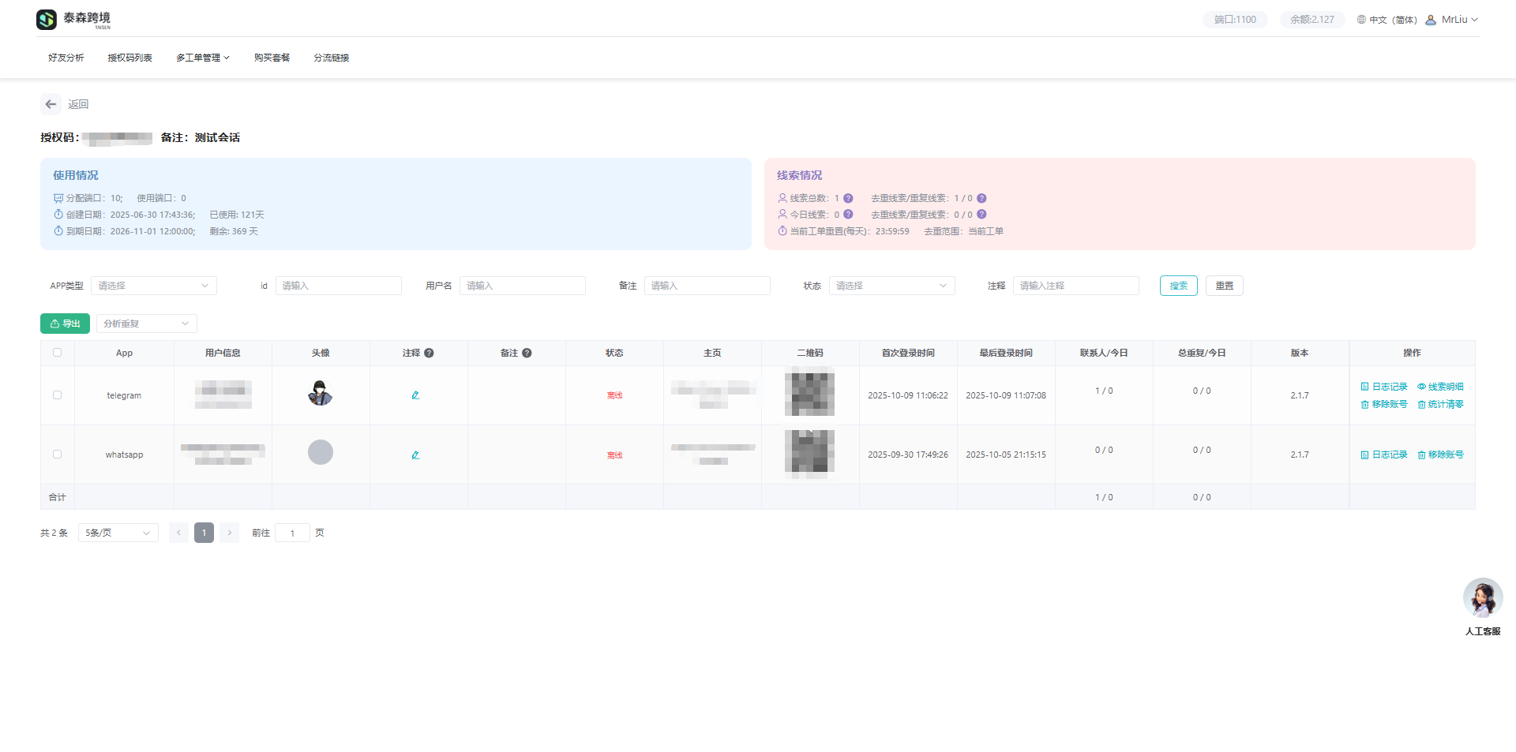Click the 泰森跨境 logo

point(74,20)
